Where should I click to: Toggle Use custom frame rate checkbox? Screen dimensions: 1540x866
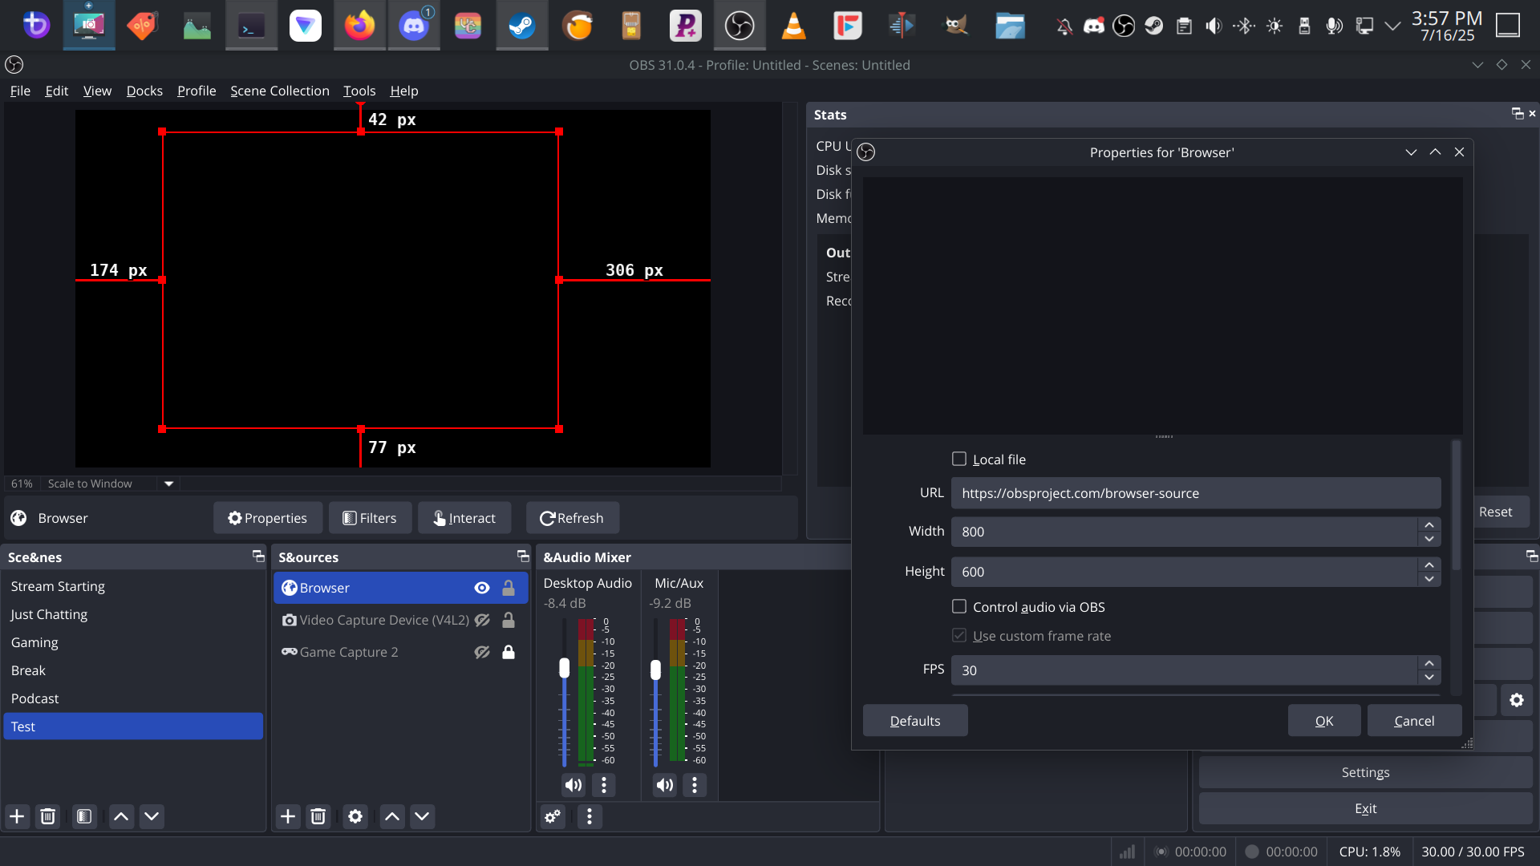[x=959, y=635]
